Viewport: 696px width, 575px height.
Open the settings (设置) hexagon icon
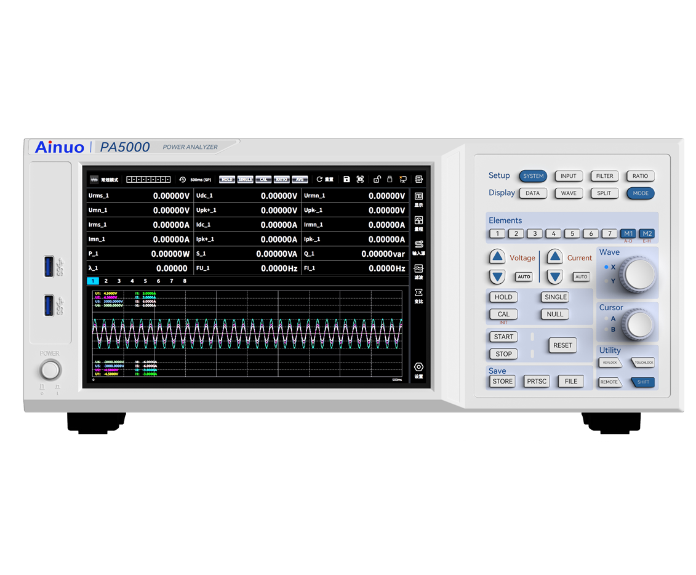(418, 370)
